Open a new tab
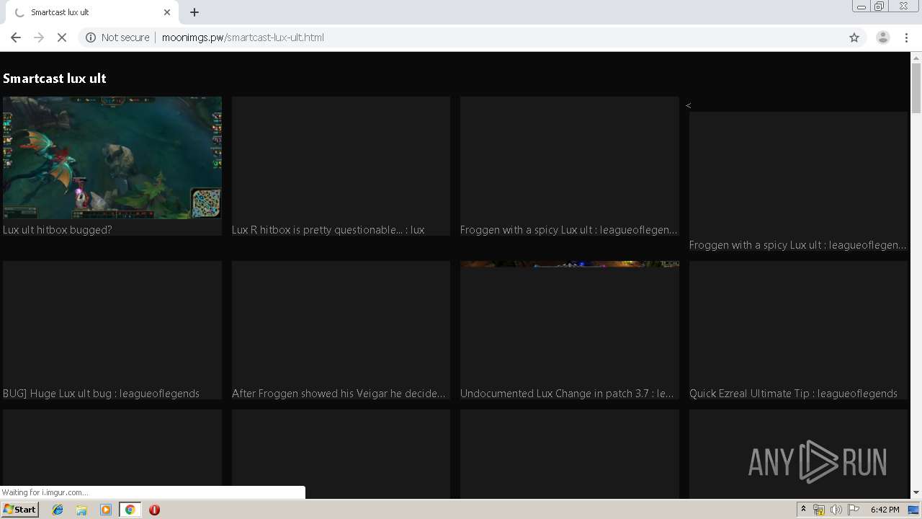922x519 pixels. (x=194, y=12)
